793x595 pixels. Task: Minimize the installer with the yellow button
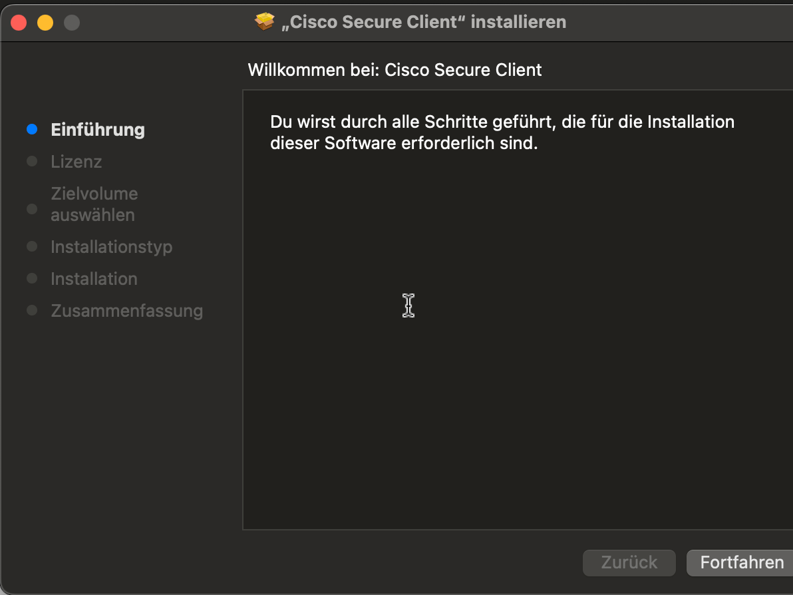coord(45,23)
